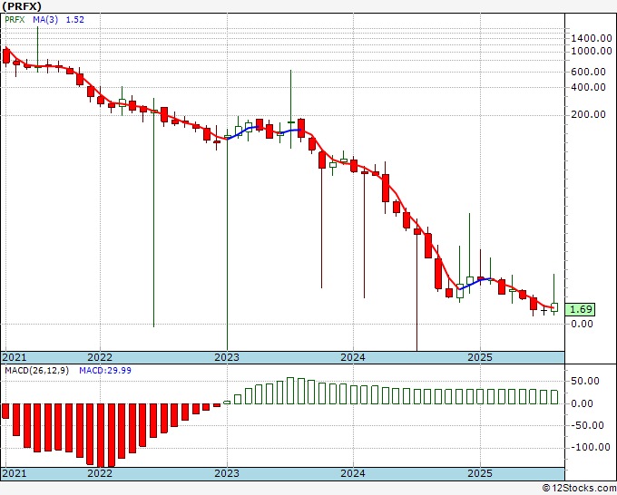Viewport: 617px width, 495px height.
Task: Click 2021 on the price chart timeline
Action: (x=15, y=357)
